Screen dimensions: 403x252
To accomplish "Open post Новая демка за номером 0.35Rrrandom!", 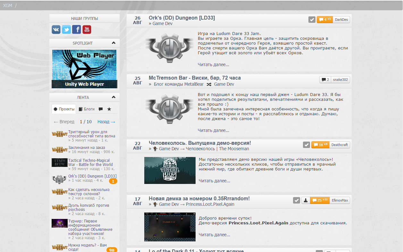I will (199, 199).
